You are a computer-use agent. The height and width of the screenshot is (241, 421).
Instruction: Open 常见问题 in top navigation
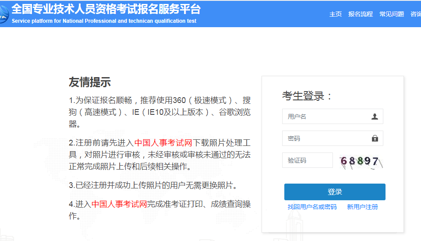(x=392, y=14)
